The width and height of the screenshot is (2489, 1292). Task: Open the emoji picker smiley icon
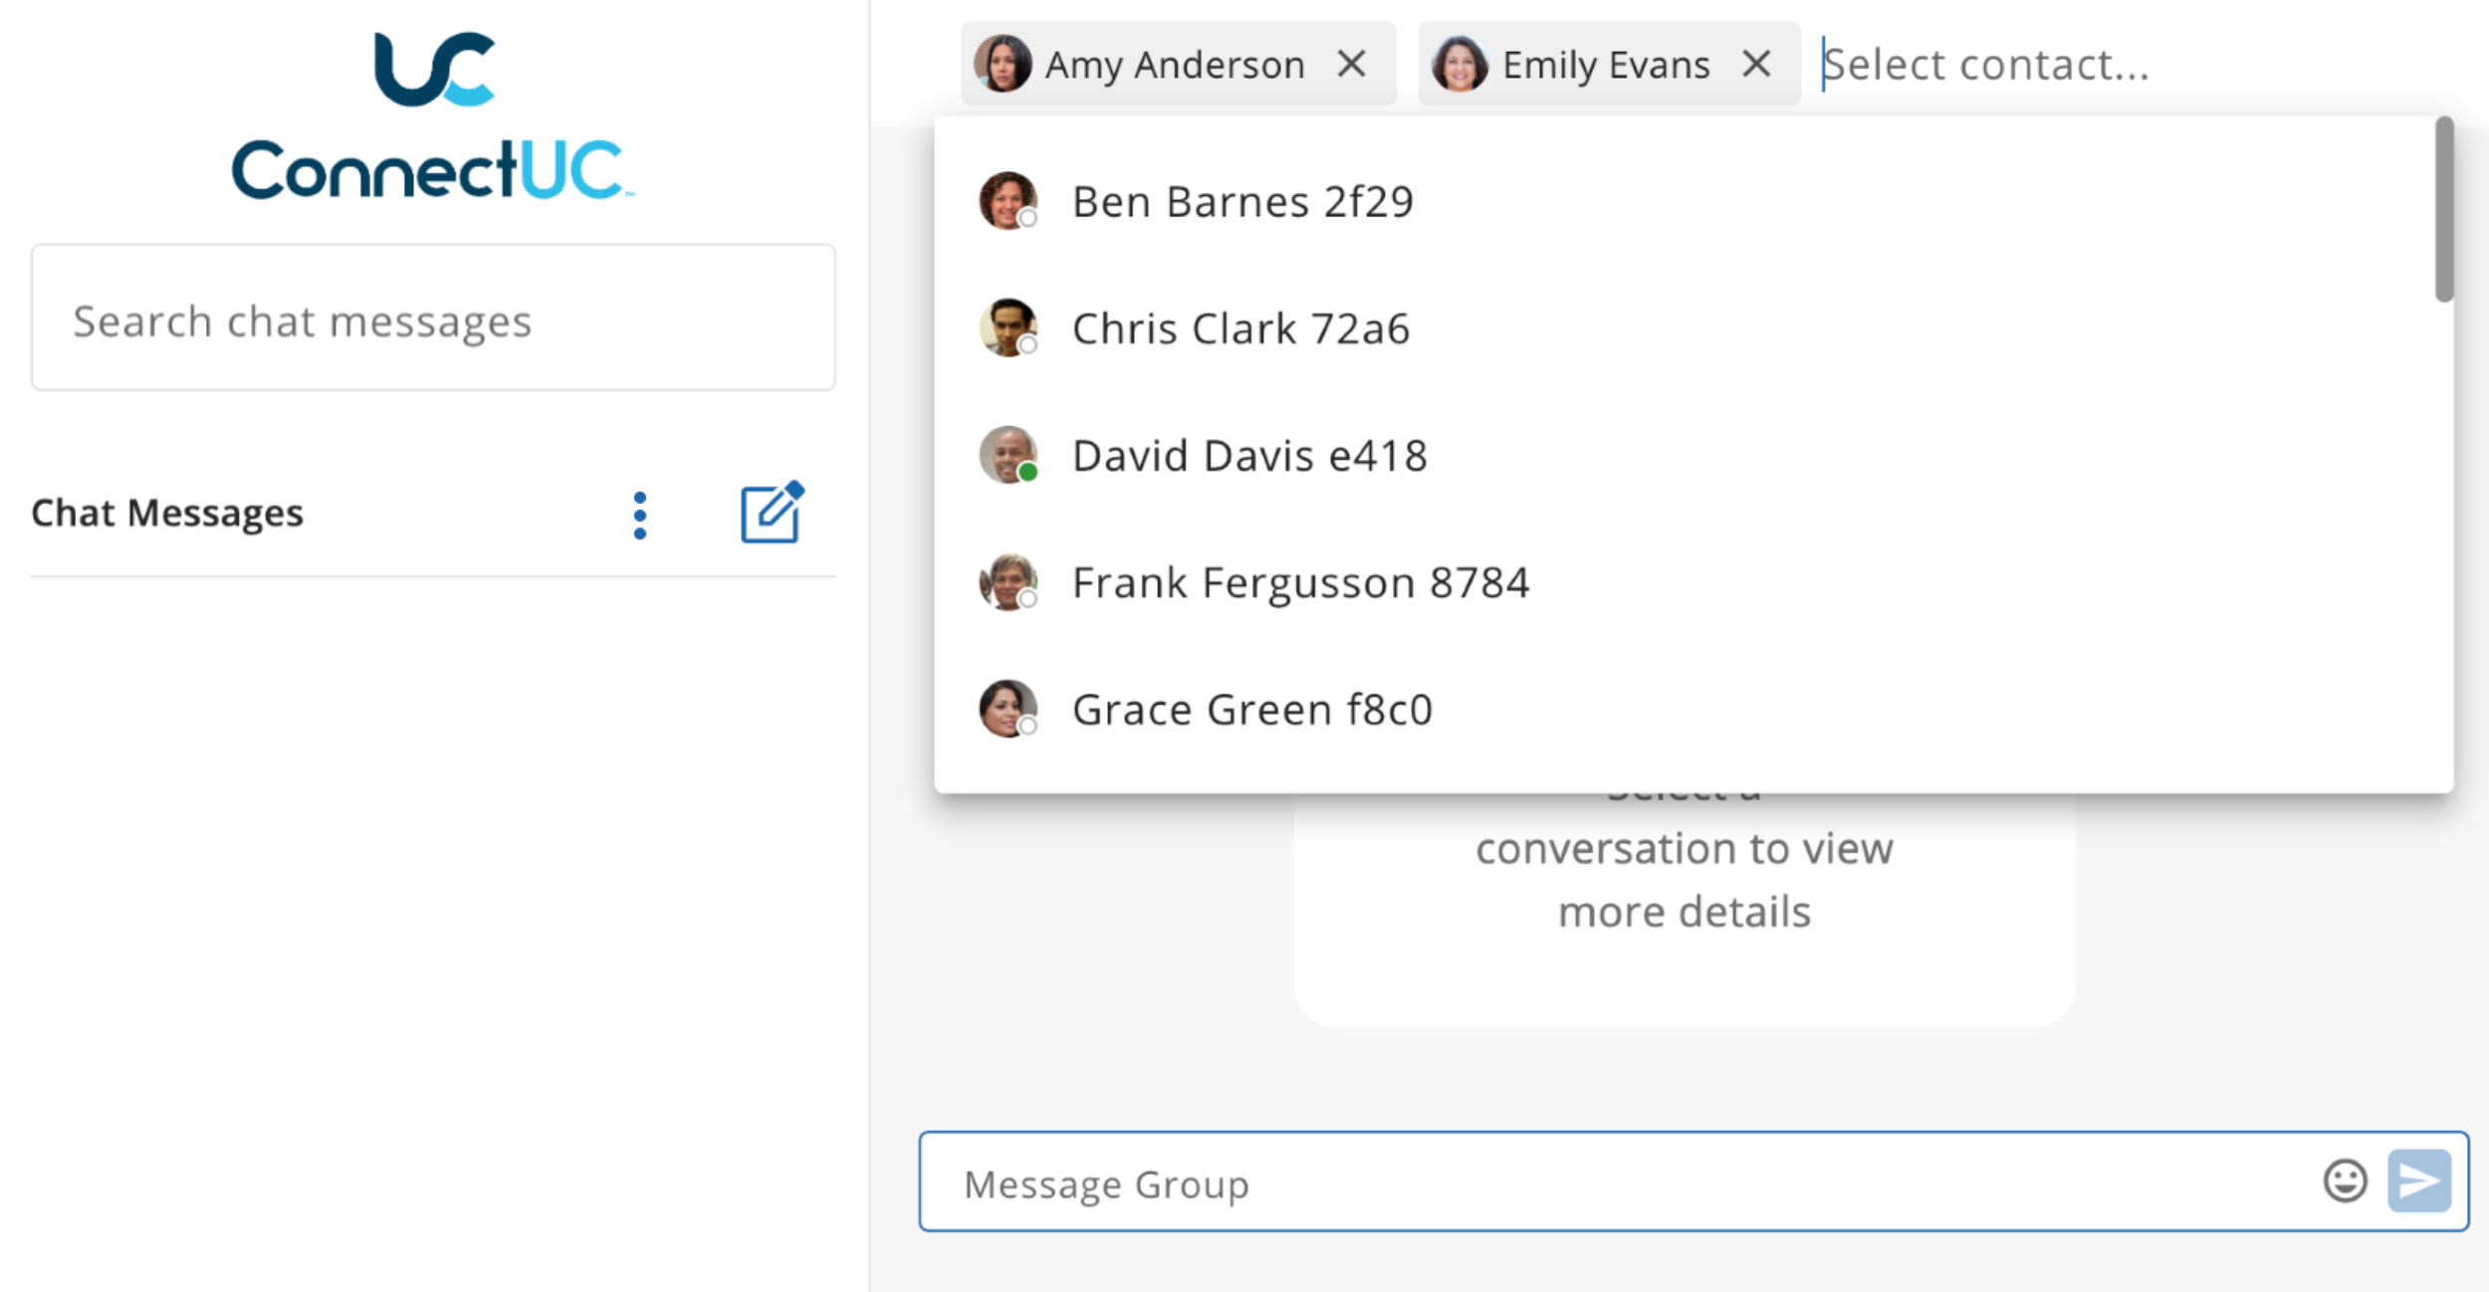click(2345, 1182)
